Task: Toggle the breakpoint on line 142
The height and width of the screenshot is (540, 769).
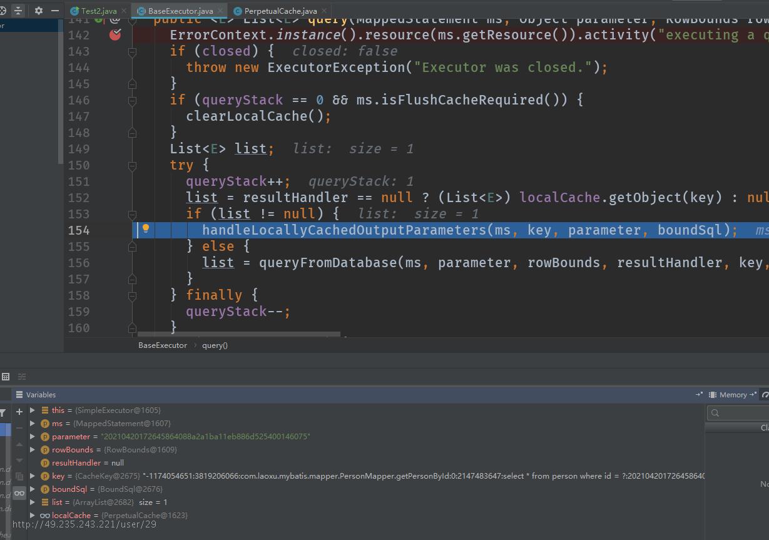Action: pos(115,35)
